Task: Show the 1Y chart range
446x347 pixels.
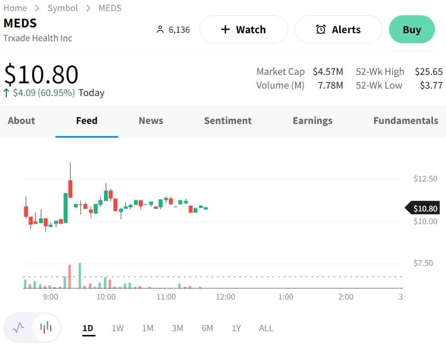Action: [x=236, y=328]
